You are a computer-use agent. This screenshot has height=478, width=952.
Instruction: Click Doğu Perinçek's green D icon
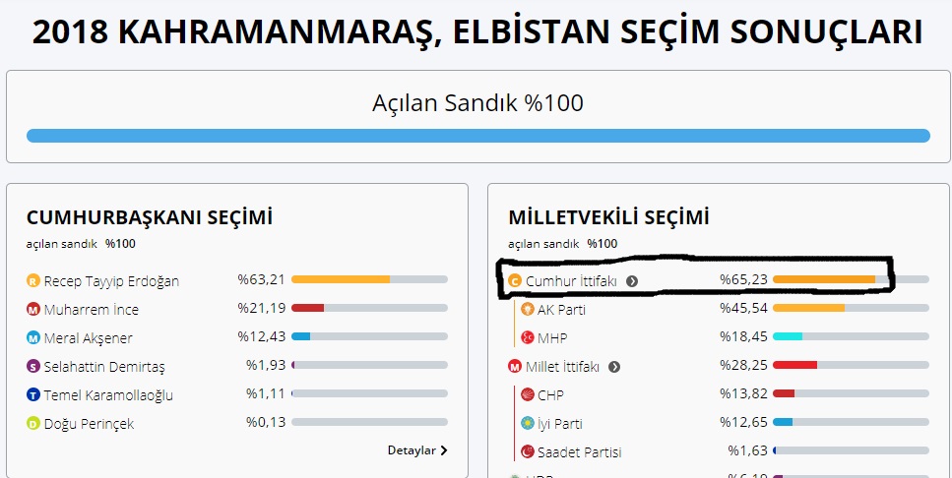click(x=33, y=423)
